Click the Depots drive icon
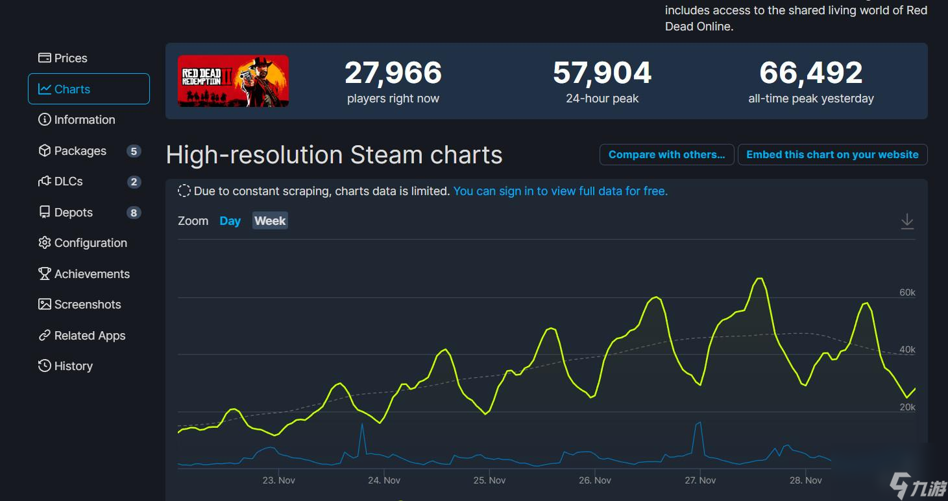 coord(45,213)
